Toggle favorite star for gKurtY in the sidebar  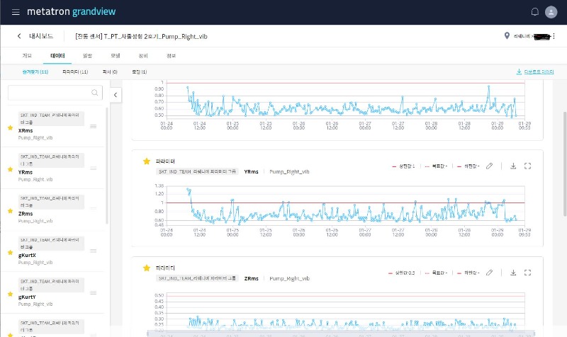coord(10,294)
